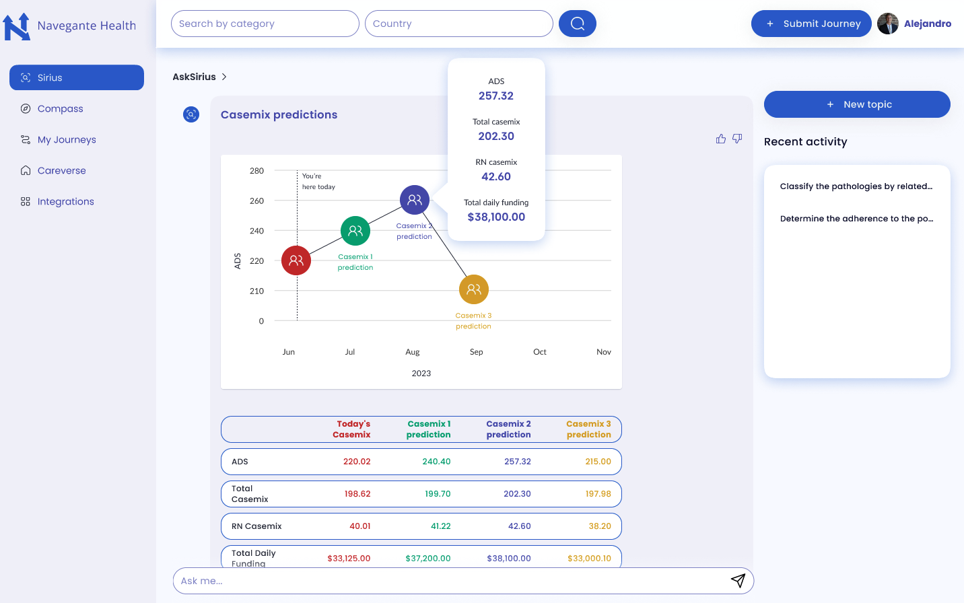Click the table cell 257.32 in ADS row
Viewport: 964px width, 603px height.
(x=518, y=462)
